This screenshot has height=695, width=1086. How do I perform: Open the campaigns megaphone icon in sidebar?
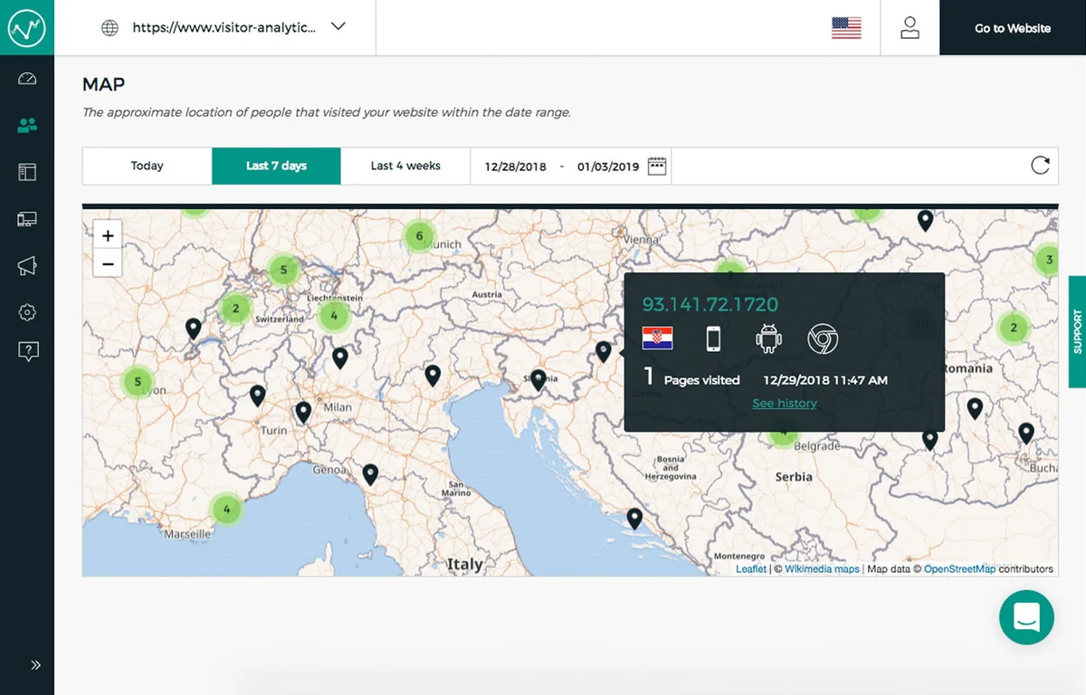tap(27, 265)
